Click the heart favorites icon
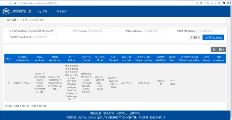 point(208,3)
